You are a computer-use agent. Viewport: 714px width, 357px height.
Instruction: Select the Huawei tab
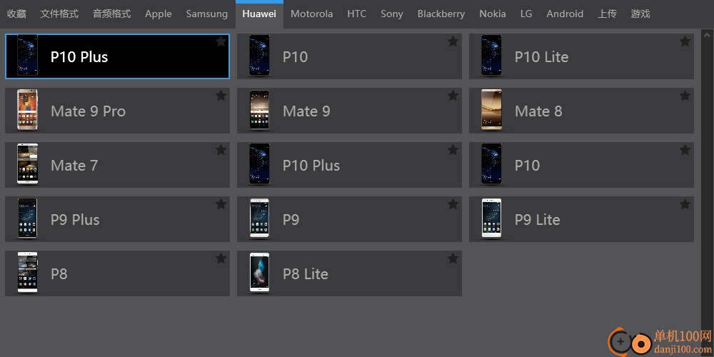click(x=259, y=14)
